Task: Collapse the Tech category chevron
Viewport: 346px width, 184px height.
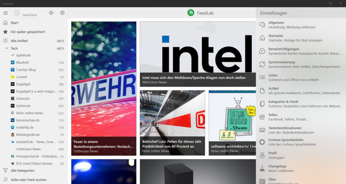Action: (x=7, y=48)
